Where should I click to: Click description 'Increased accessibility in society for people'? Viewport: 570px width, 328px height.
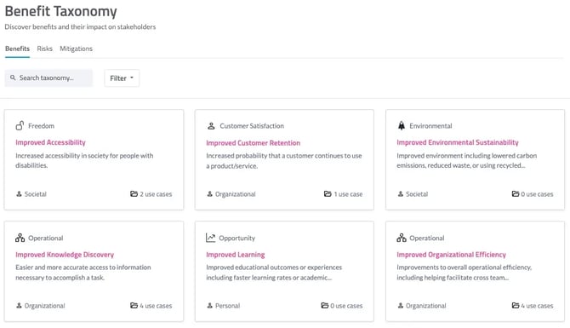(x=84, y=160)
